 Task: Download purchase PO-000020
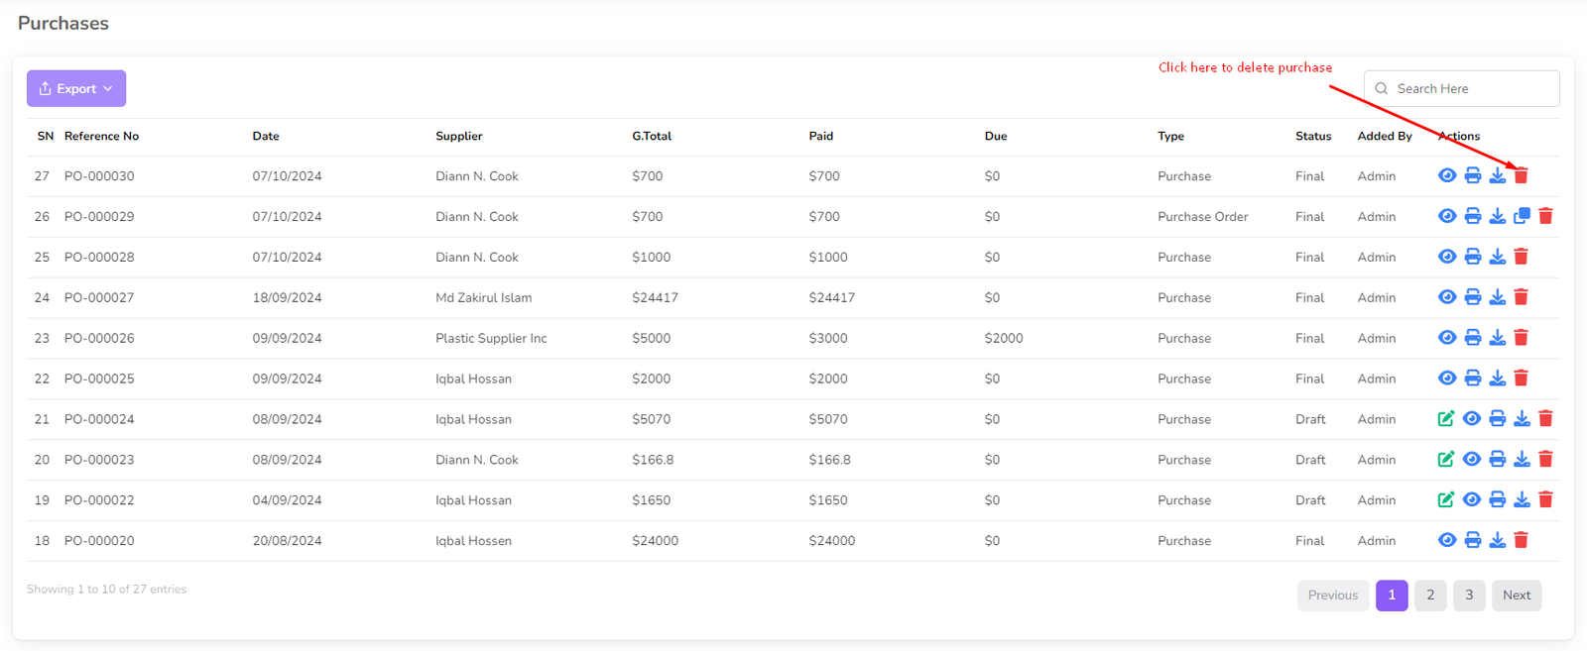1497,541
